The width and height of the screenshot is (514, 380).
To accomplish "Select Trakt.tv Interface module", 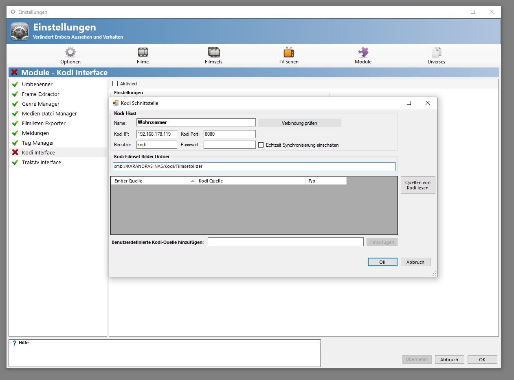I will [x=57, y=162].
